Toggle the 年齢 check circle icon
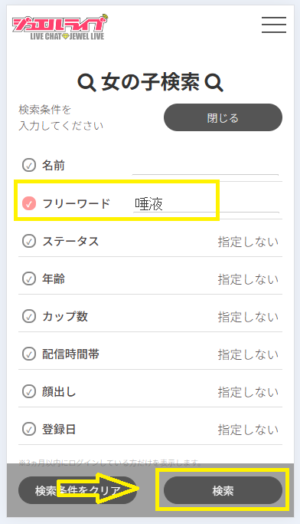 pos(29,278)
